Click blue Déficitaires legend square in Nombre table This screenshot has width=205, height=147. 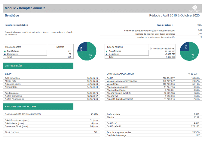[5, 54]
